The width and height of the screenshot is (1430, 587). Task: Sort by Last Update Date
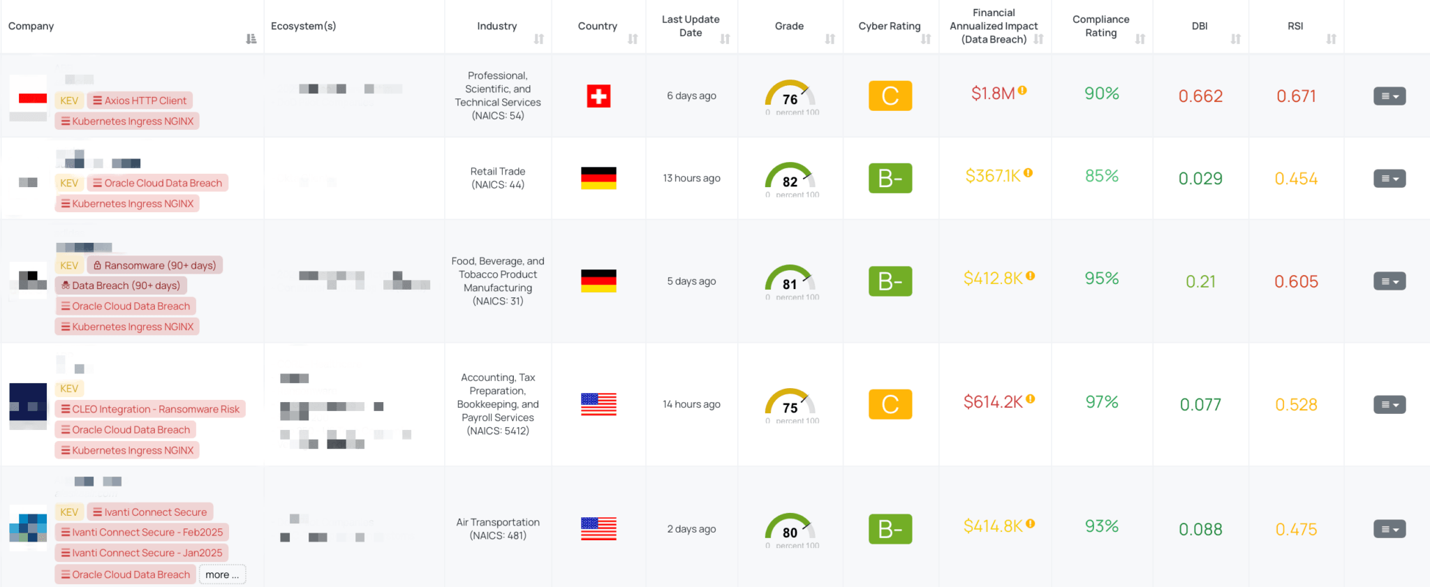pyautogui.click(x=725, y=39)
